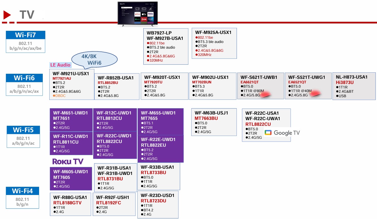
Task: Select the Wi-Fi6 category label
Action: coord(24,78)
